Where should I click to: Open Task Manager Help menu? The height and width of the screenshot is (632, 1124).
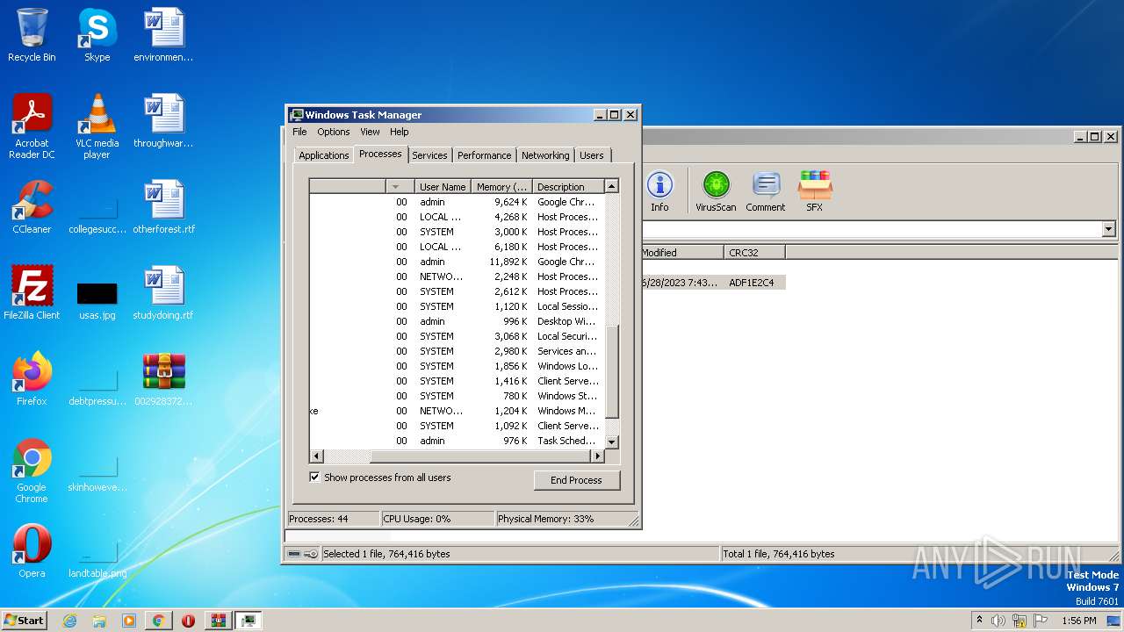pyautogui.click(x=400, y=132)
